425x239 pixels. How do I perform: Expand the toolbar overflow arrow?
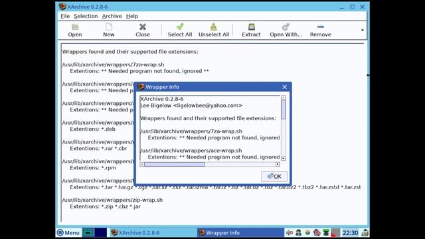coord(363,30)
